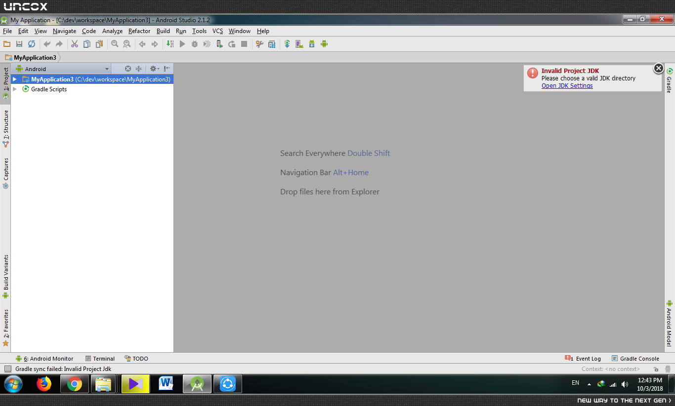Click Sync Project with Gradle Files icon
Screen dimensions: 675x406
pos(287,44)
